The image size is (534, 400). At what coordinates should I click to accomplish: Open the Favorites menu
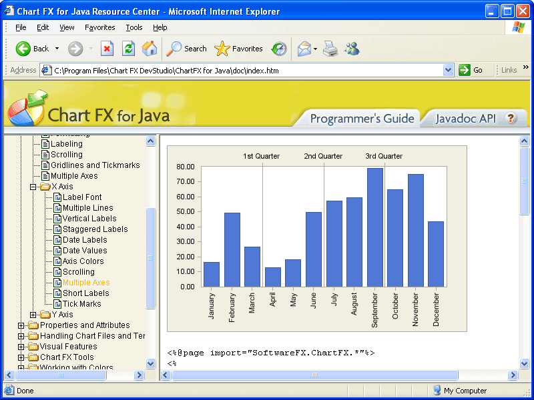(x=99, y=27)
